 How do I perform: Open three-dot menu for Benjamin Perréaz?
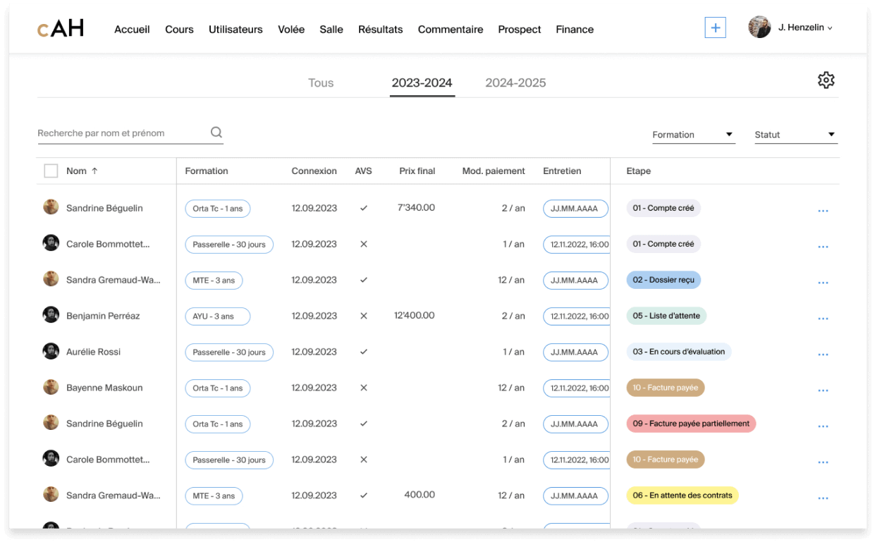coord(823,319)
